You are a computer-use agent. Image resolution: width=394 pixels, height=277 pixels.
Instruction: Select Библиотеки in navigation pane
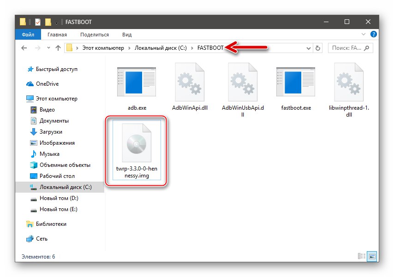pos(51,224)
